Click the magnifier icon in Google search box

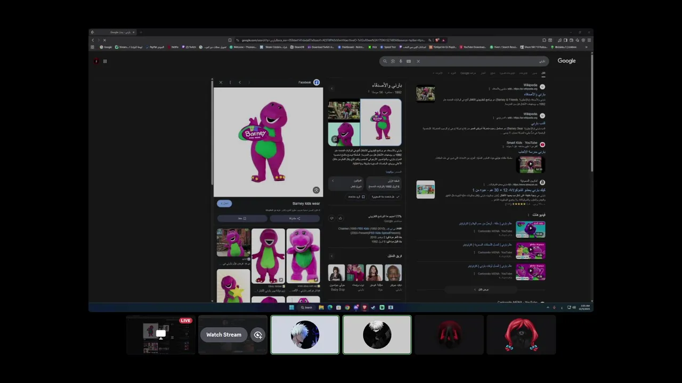tap(385, 61)
